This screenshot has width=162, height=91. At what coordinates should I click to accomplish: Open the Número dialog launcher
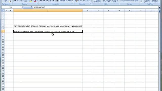(x=91, y=4)
